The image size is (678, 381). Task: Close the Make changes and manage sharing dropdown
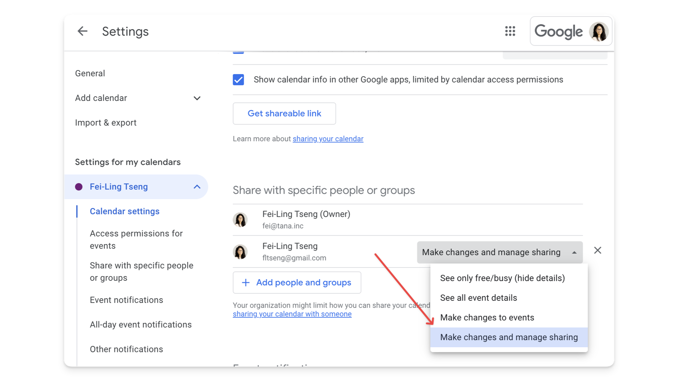500,252
